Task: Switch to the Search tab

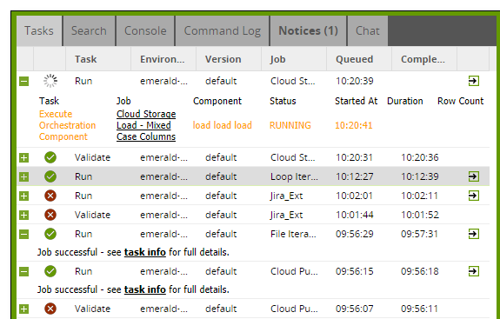Action: point(89,31)
